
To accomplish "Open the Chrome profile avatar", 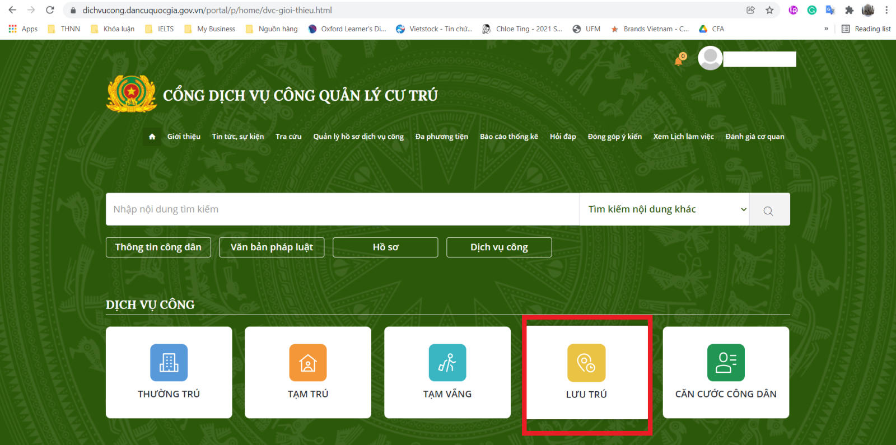I will (x=868, y=10).
